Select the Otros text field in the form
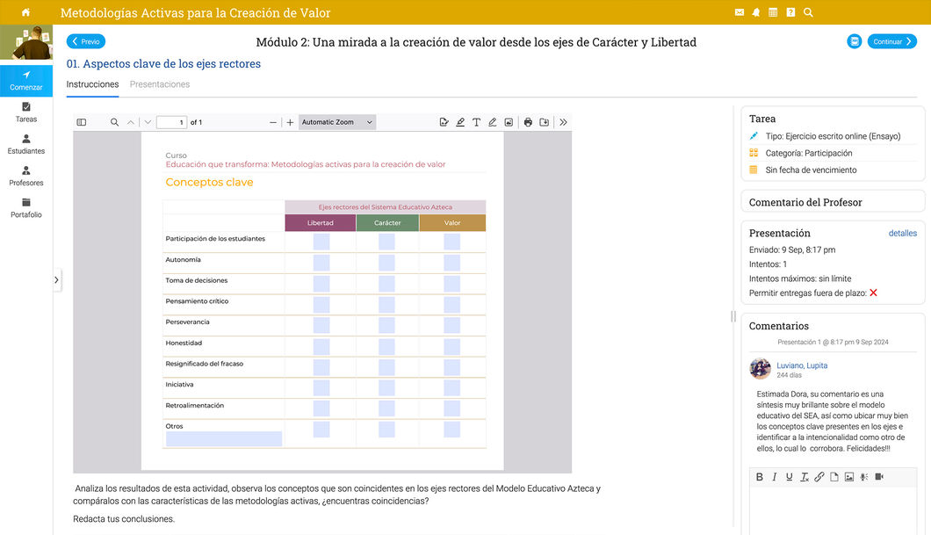 coord(224,439)
